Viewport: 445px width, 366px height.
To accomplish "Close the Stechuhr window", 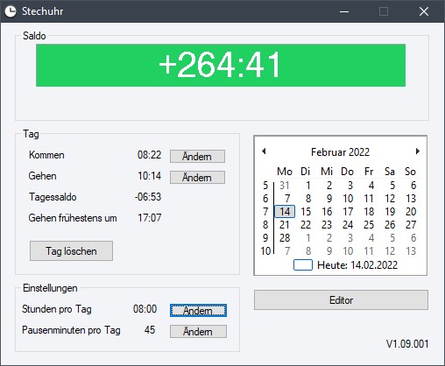I will point(424,11).
